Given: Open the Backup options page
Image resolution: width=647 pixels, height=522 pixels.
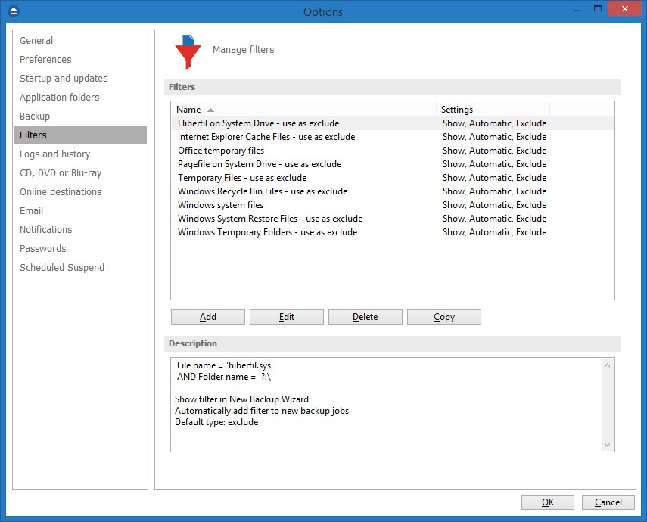Looking at the screenshot, I should tap(35, 117).
